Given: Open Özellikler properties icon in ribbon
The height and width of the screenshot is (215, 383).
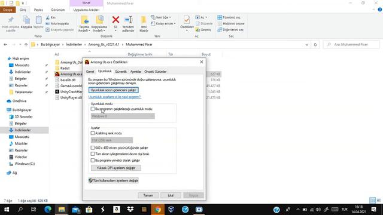Looking at the screenshot, I should click(x=187, y=20).
